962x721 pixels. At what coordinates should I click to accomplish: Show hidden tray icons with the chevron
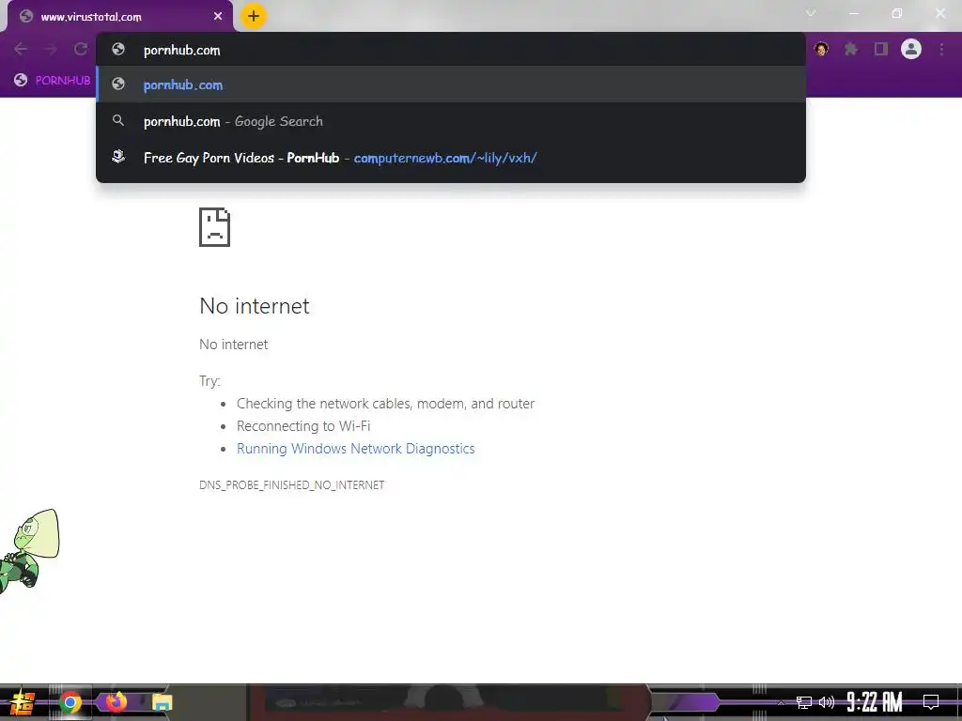[781, 702]
